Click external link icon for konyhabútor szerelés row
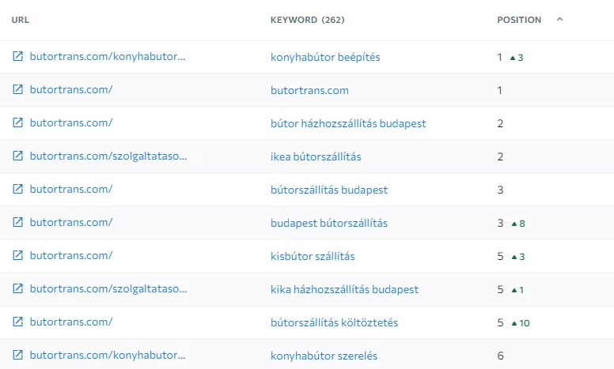Screen dimensions: 614x369 click(18, 356)
